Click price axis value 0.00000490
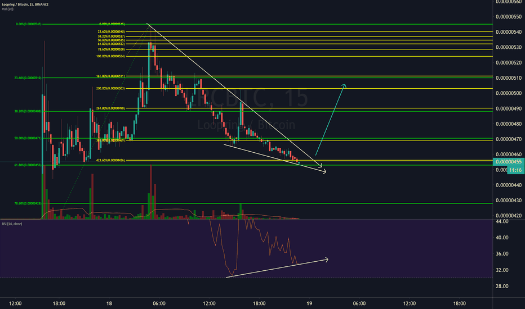This screenshot has height=309, width=525. (x=509, y=108)
